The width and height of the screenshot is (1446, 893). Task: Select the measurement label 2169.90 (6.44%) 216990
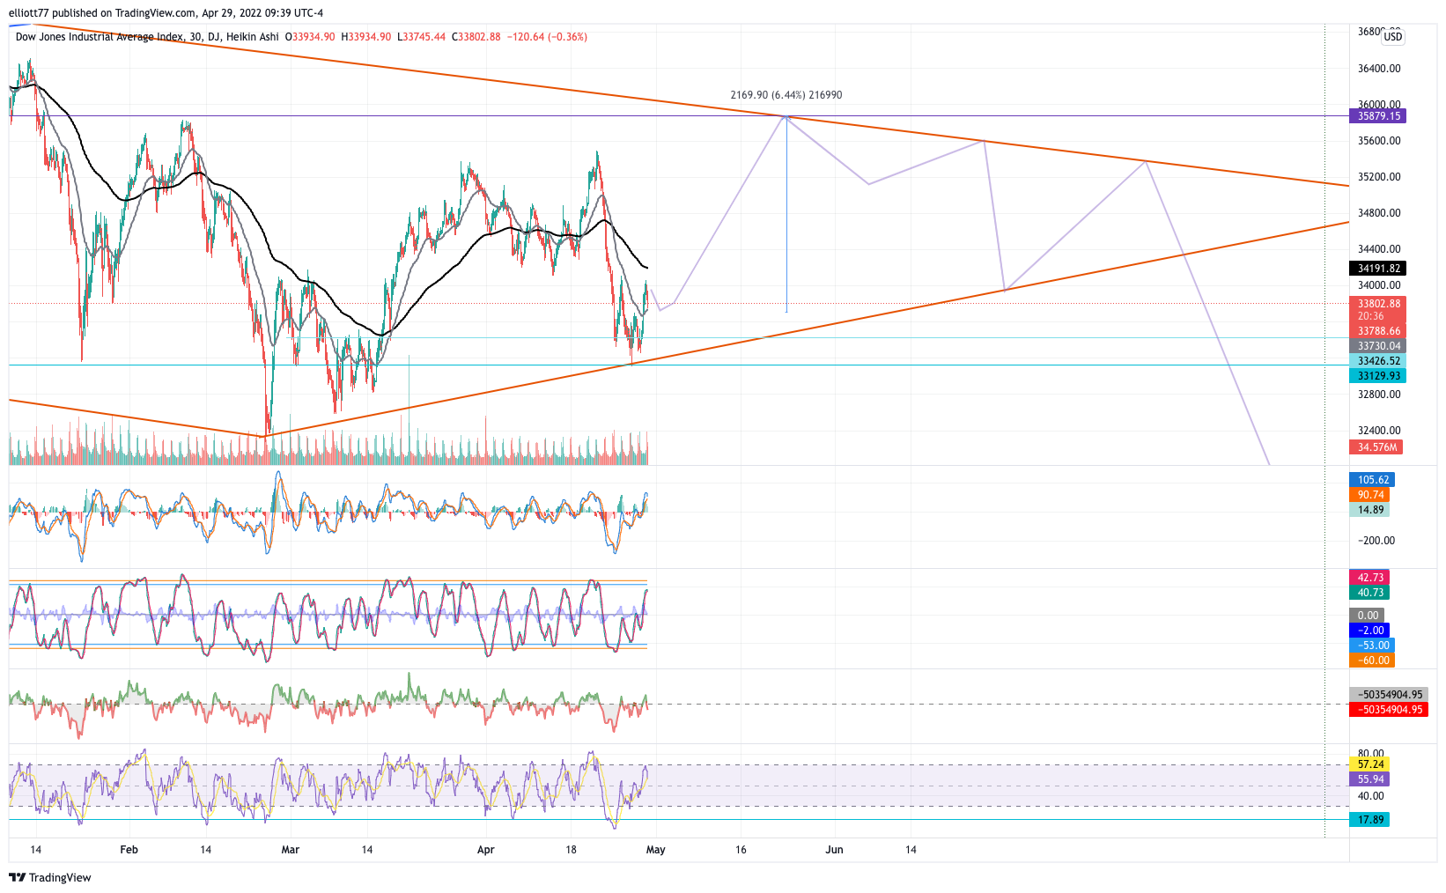(x=786, y=95)
